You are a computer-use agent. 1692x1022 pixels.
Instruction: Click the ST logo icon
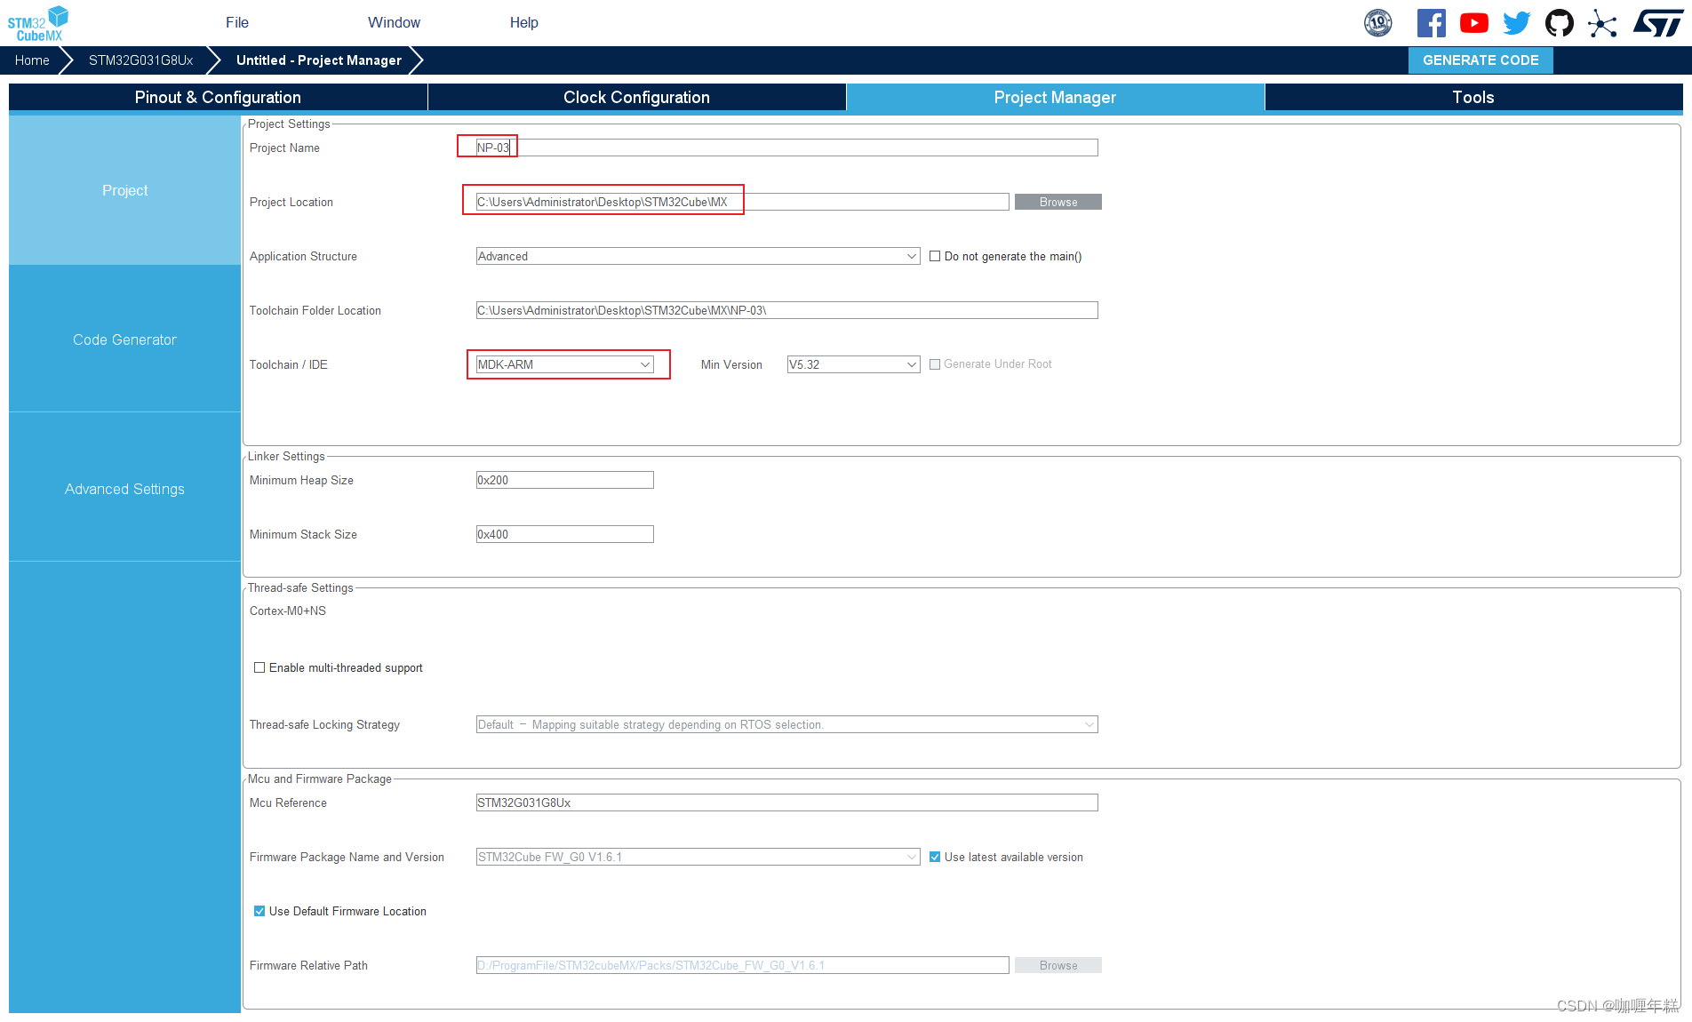point(1657,23)
